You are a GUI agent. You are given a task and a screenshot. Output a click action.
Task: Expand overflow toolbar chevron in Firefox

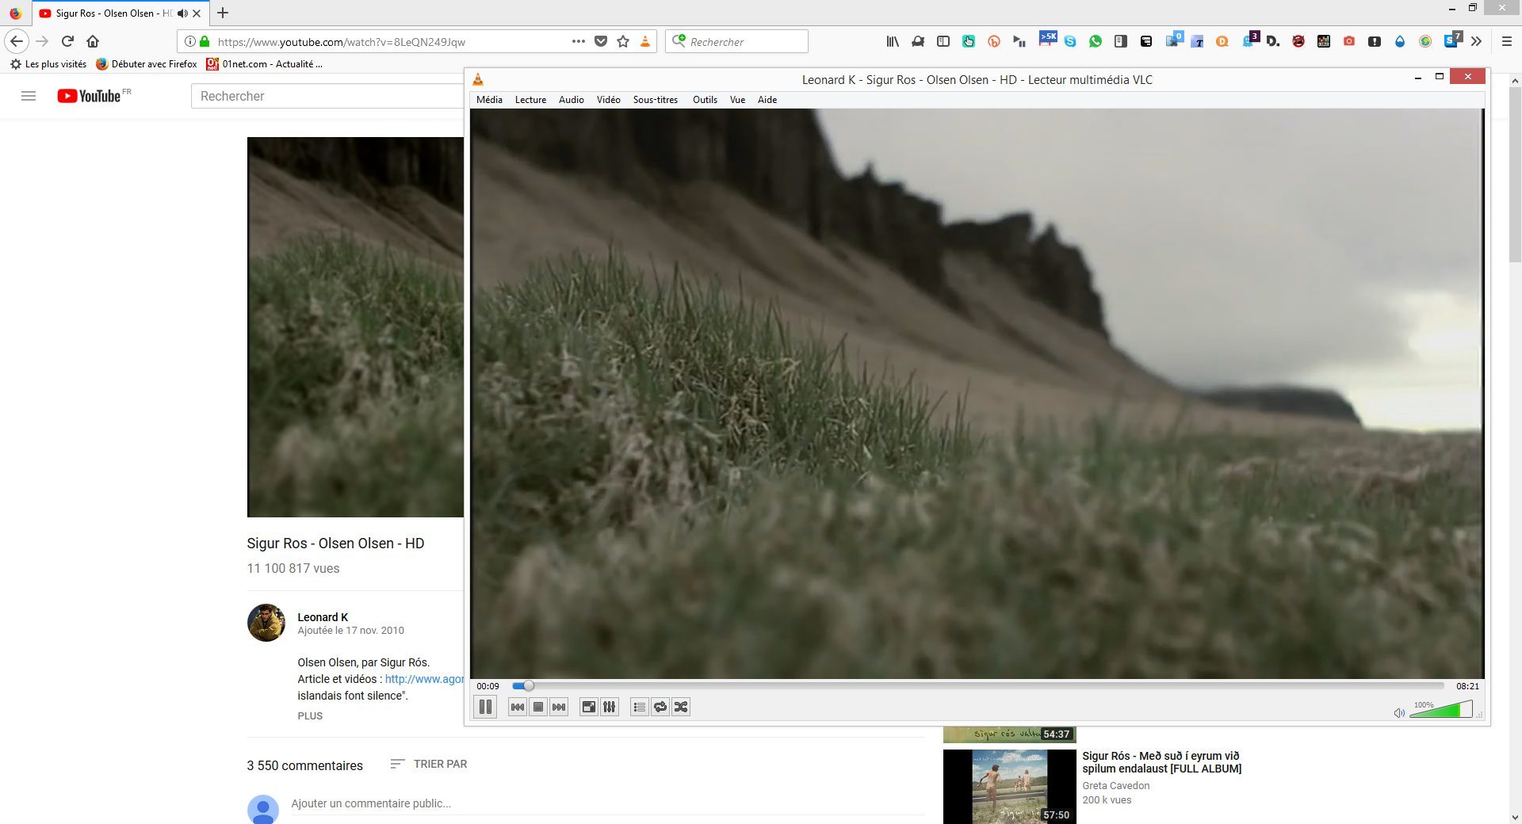[x=1476, y=41]
